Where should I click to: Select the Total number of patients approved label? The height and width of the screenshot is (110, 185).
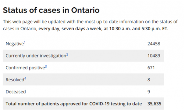coord(74,104)
